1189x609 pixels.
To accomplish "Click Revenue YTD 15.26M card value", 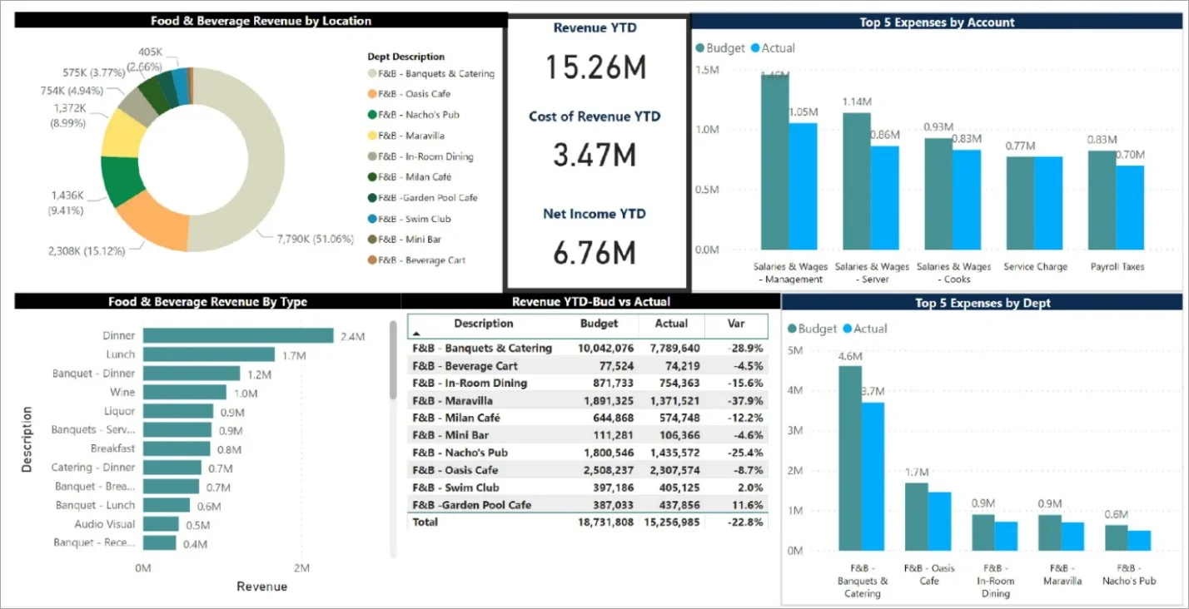I will [x=596, y=67].
